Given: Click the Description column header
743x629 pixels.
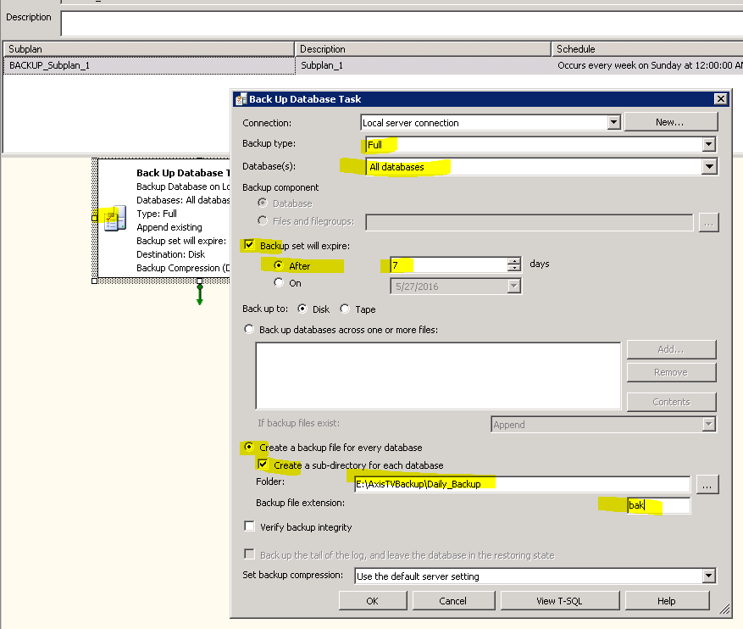Looking at the screenshot, I should pyautogui.click(x=423, y=49).
